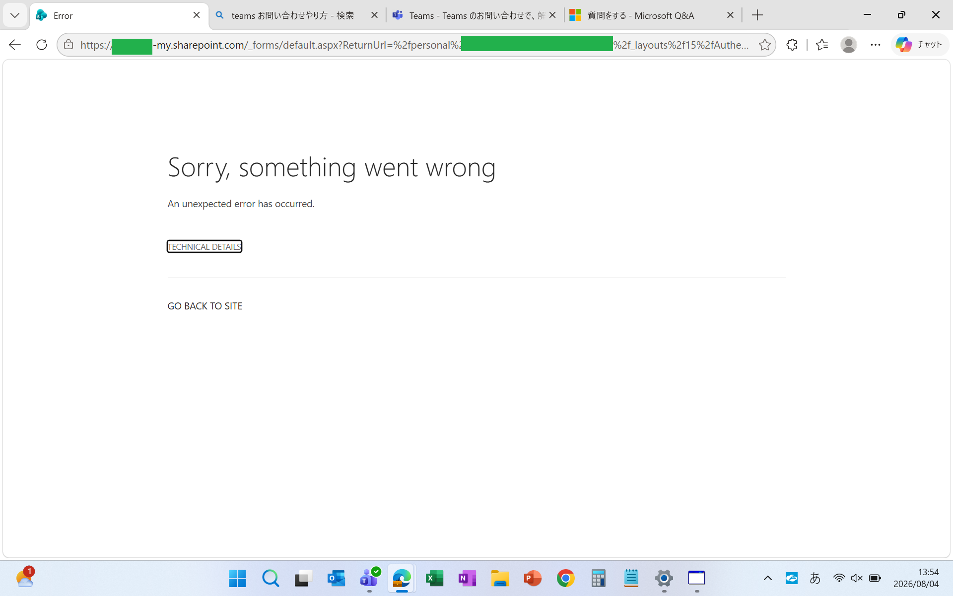Close the Microsoft Q&A tab
Screen dimensions: 953x596
[x=730, y=15]
